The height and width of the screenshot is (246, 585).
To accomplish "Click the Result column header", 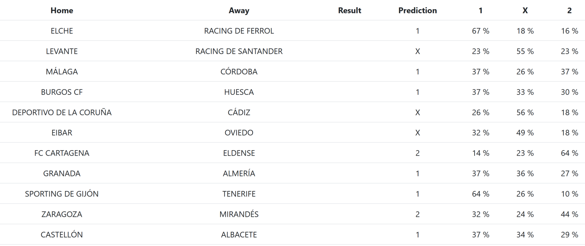I will pos(349,11).
